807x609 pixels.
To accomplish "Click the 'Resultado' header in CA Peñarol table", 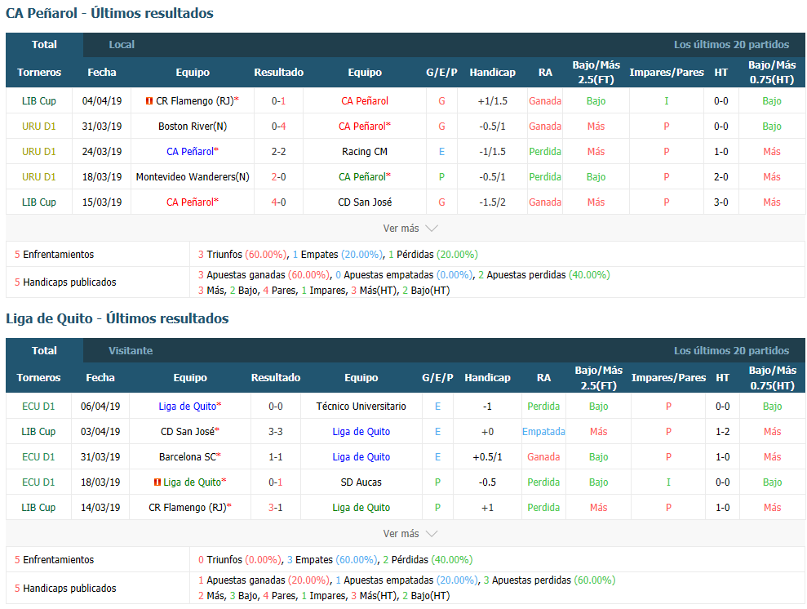I will (278, 72).
